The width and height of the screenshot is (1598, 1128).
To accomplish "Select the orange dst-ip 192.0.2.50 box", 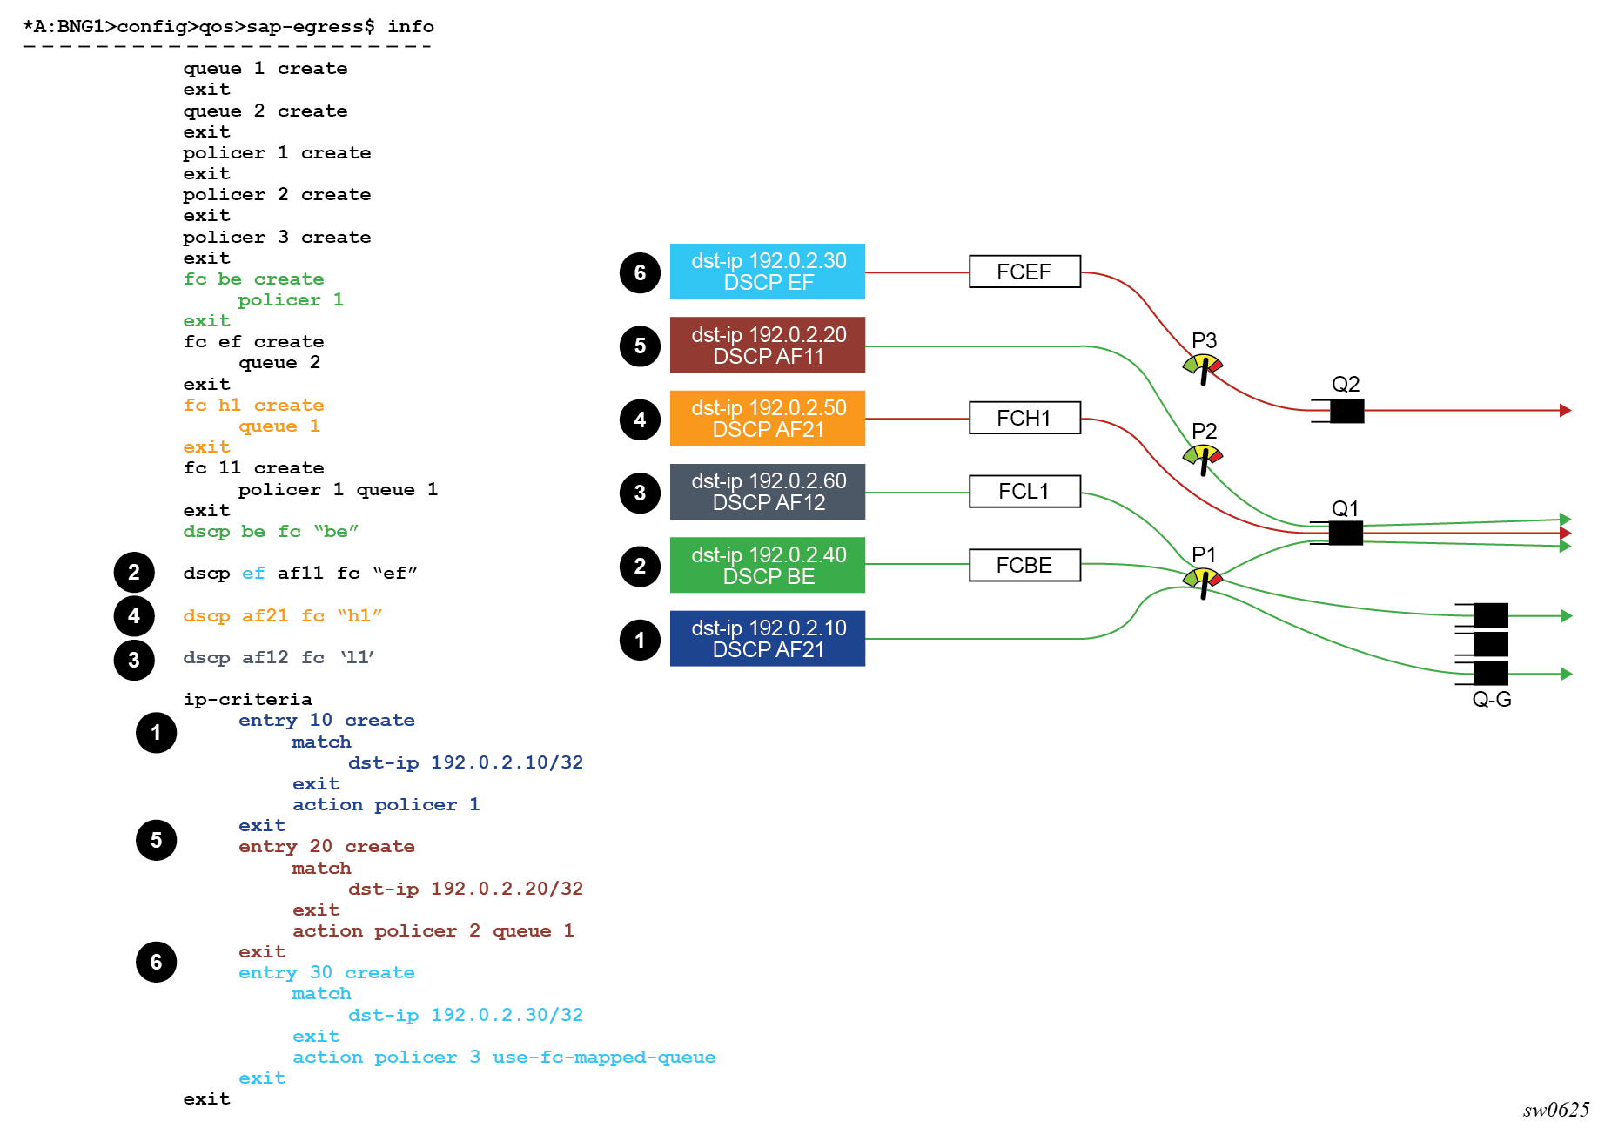I will [x=767, y=419].
